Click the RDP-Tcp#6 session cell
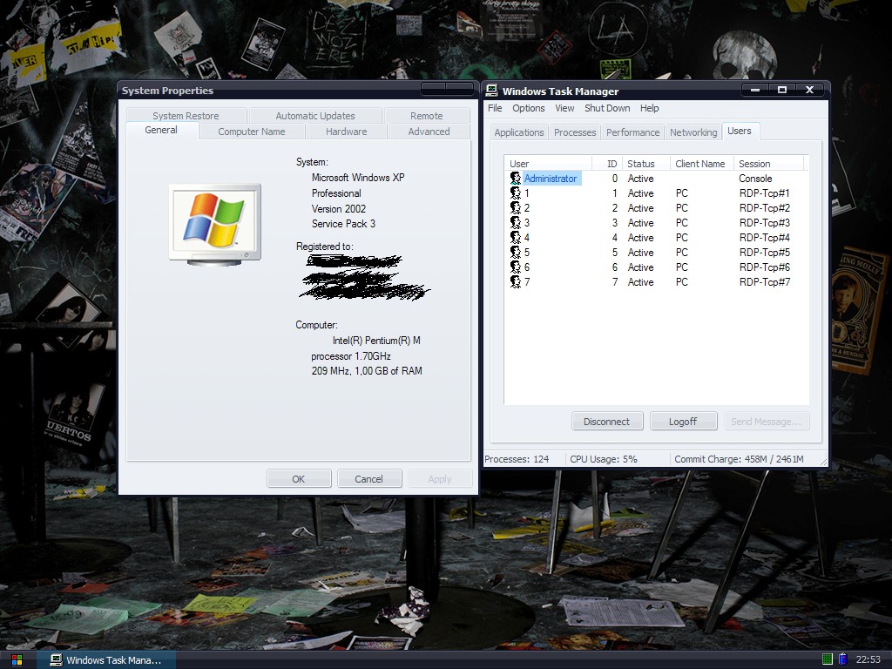 point(765,267)
